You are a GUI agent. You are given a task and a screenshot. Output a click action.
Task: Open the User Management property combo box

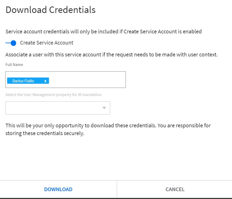pos(57,108)
